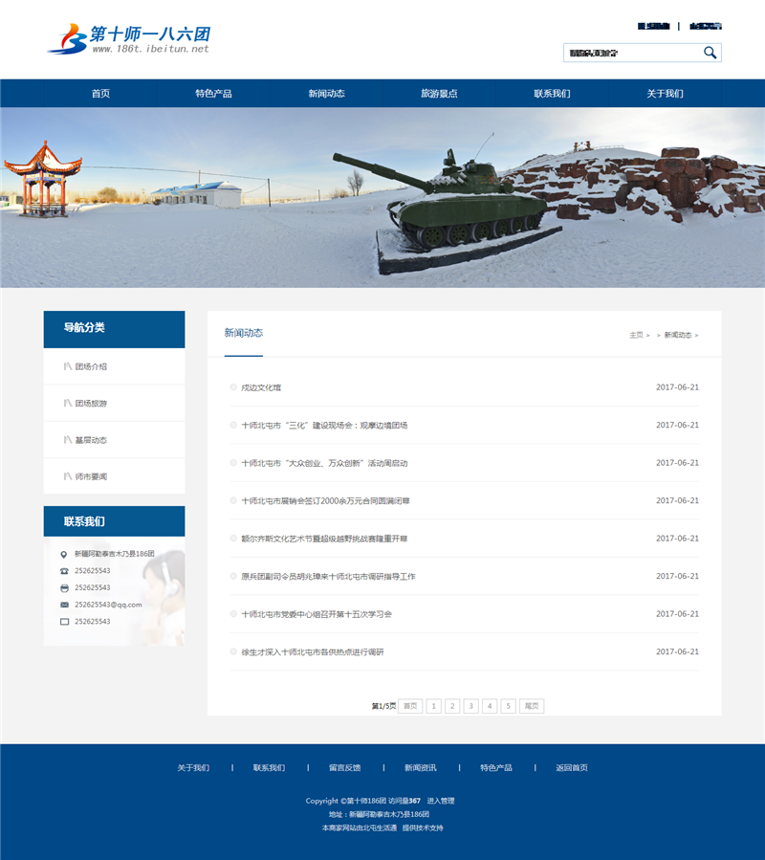Jump to last page with 尾页 button
Screen dimensions: 765x860
pos(532,706)
